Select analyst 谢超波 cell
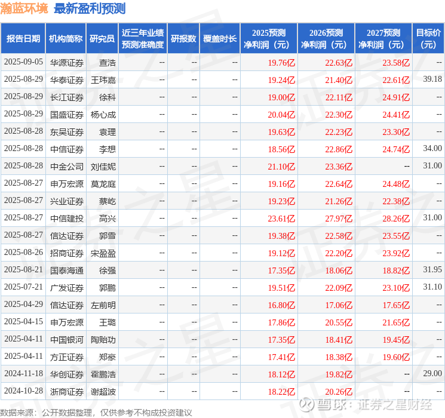This screenshot has width=445, height=418. coord(103,392)
